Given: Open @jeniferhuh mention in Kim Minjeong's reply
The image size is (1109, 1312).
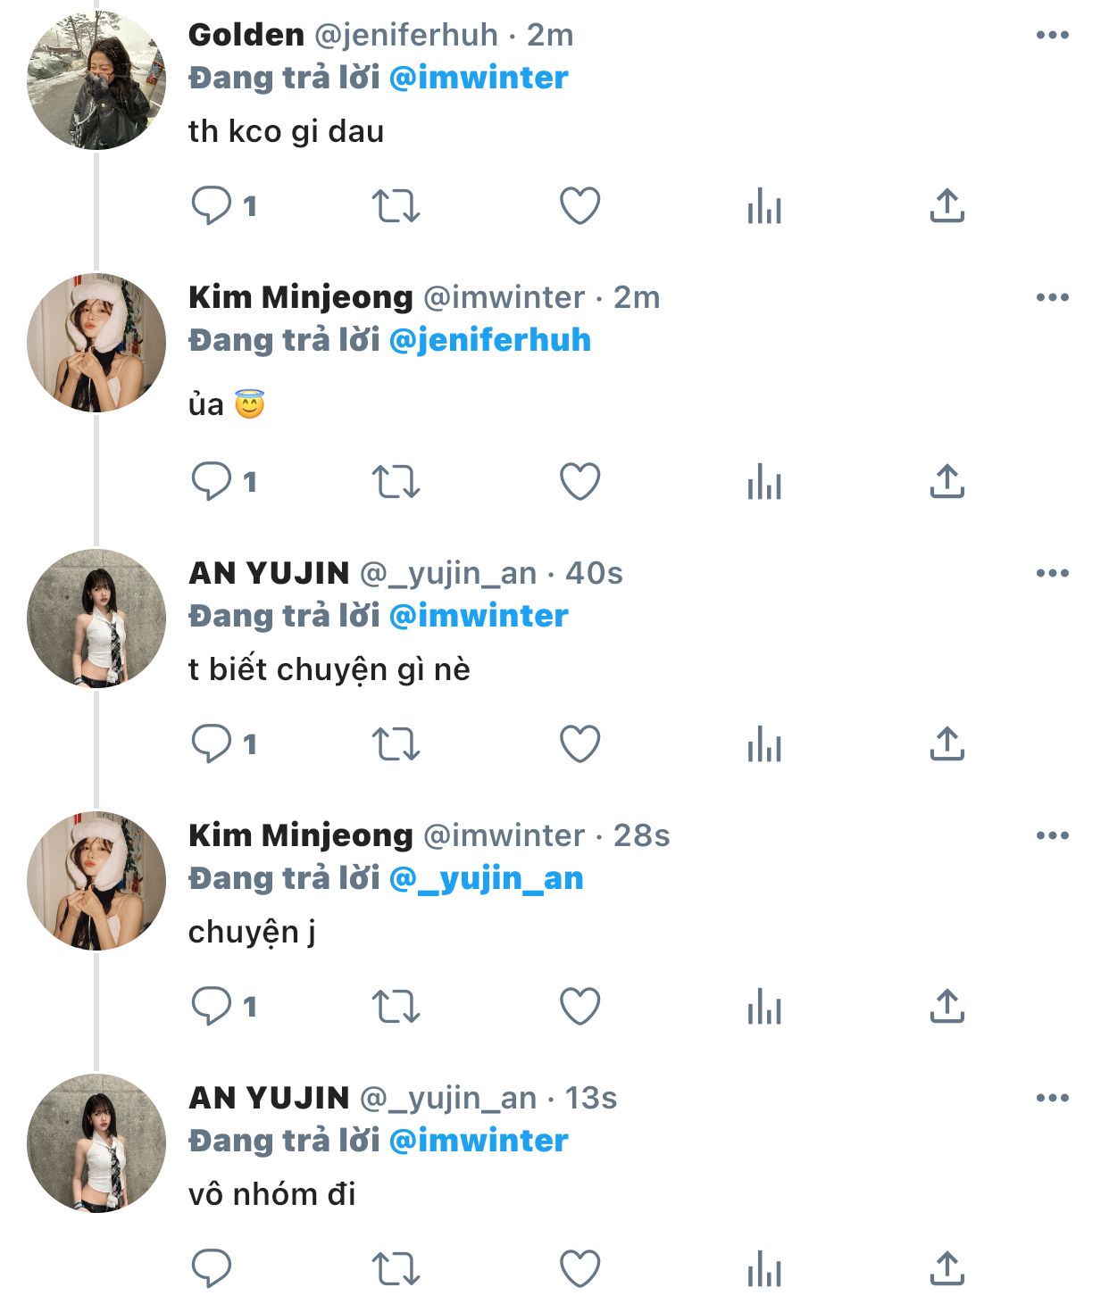Looking at the screenshot, I should coord(490,341).
